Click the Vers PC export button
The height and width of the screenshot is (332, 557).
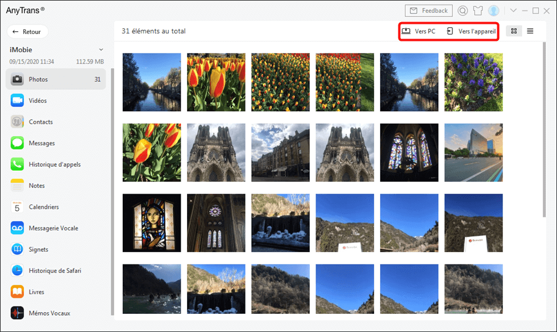tap(418, 31)
